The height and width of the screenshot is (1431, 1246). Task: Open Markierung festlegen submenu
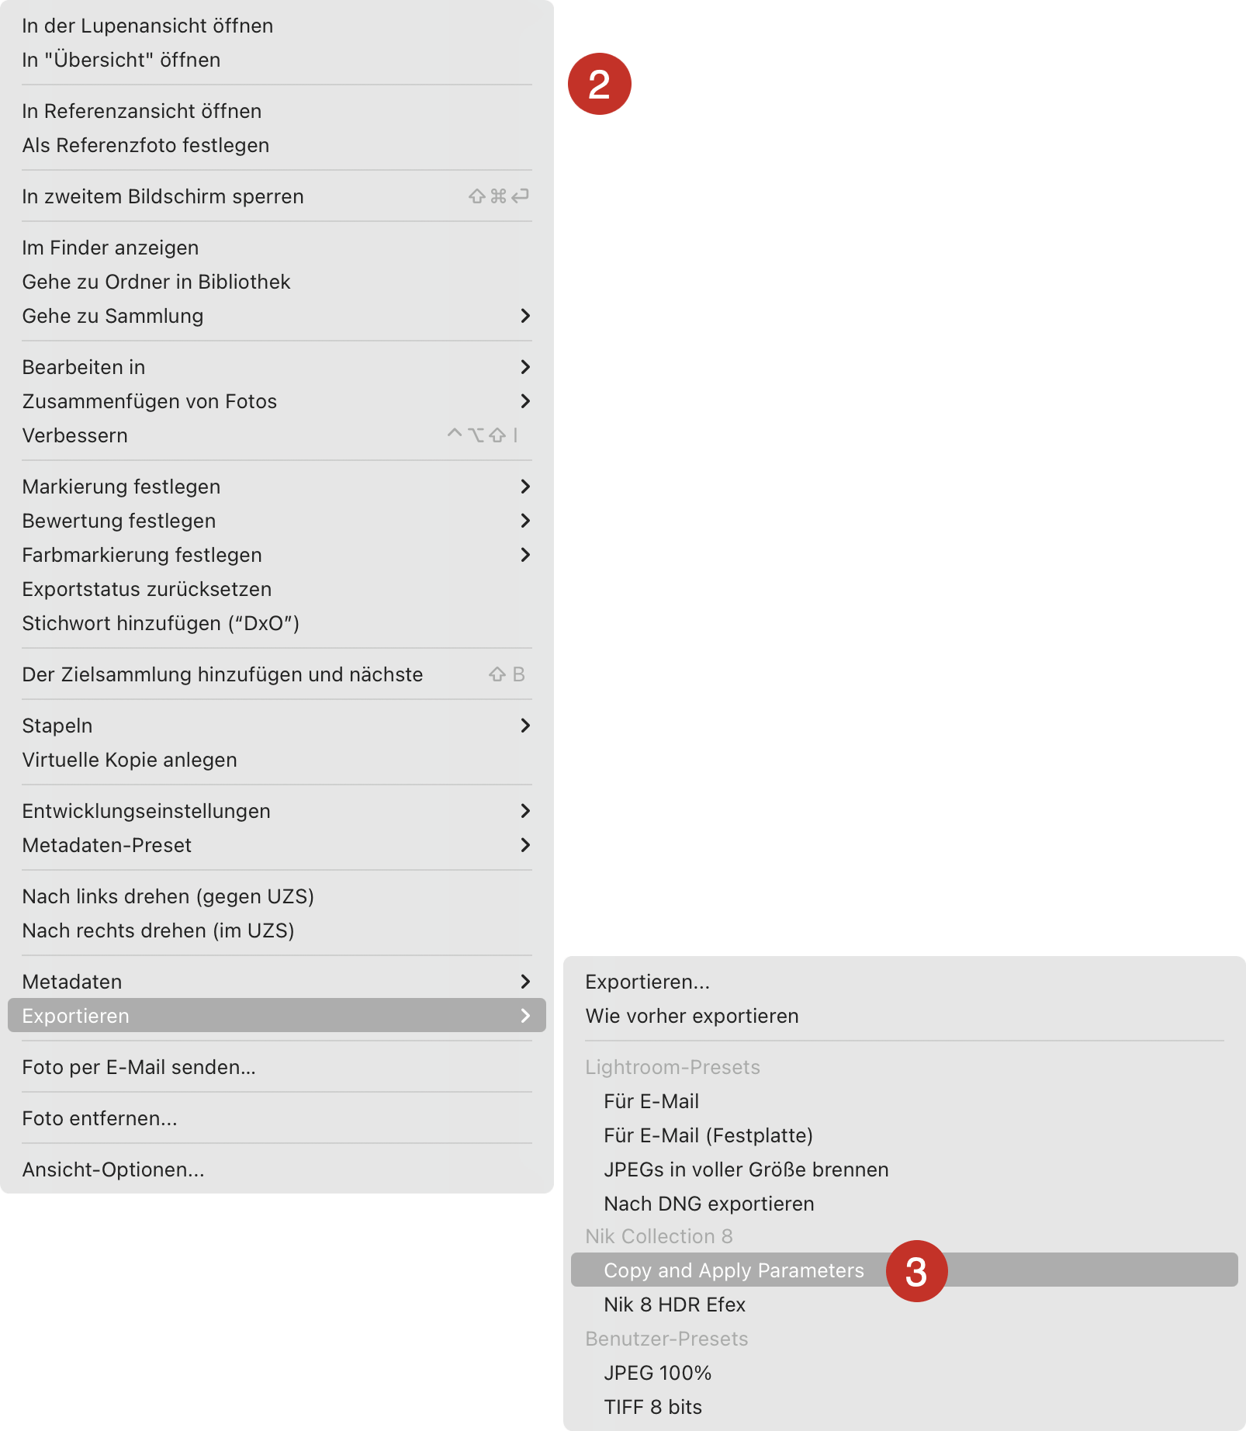(276, 487)
